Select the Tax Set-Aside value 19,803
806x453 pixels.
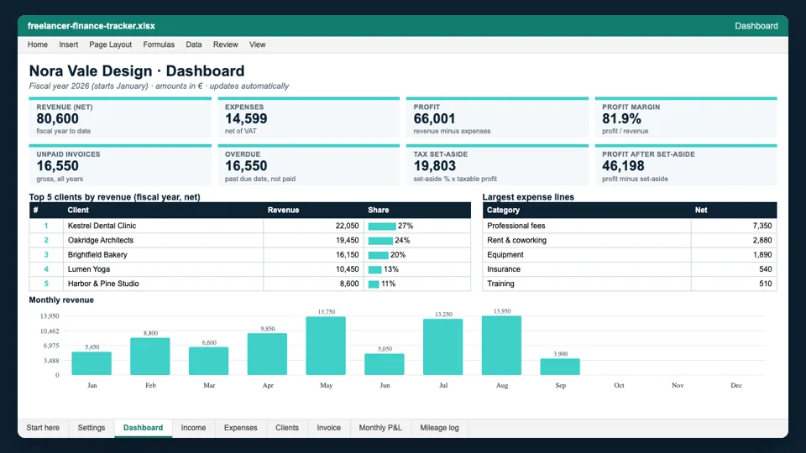[x=434, y=166]
